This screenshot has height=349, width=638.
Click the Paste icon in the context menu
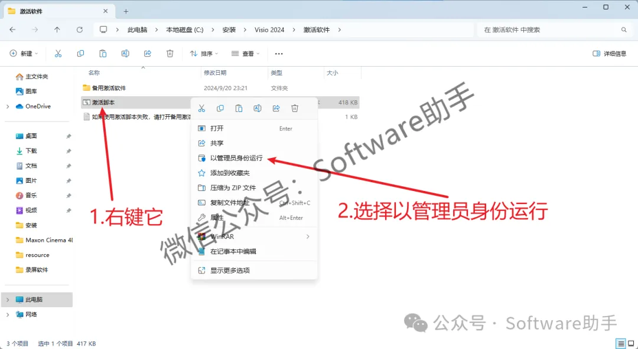point(239,108)
